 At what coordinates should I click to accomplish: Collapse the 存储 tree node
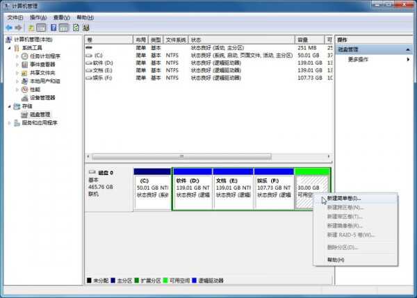(9, 106)
